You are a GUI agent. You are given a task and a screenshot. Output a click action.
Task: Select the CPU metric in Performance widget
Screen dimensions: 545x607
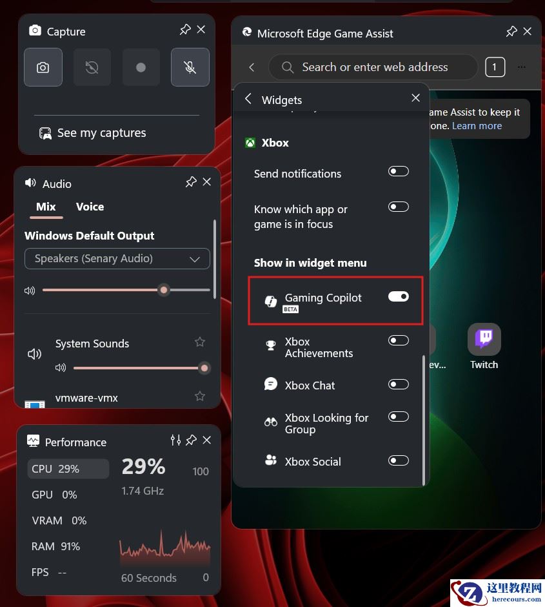68,468
